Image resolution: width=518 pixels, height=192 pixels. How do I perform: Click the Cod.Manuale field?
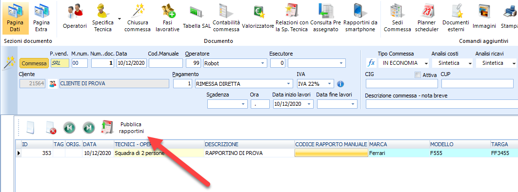point(166,63)
